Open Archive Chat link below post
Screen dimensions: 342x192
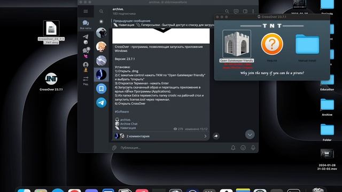[129, 124]
